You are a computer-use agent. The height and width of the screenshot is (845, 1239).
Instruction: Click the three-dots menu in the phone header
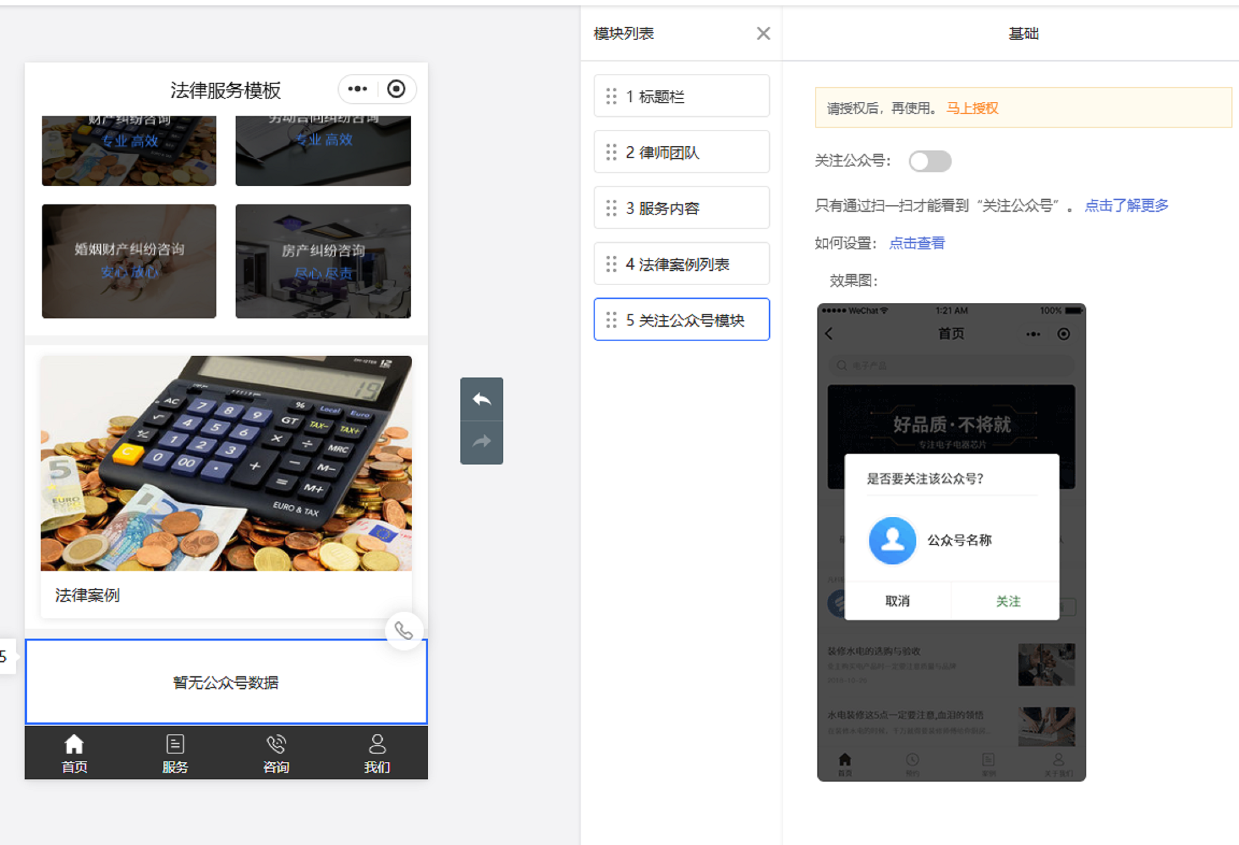[357, 89]
